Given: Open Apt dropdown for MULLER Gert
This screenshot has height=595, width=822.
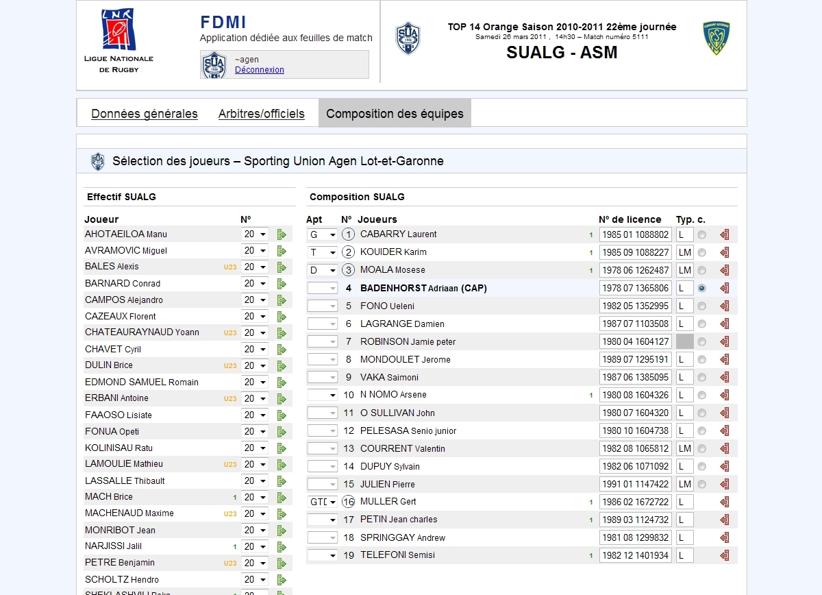Looking at the screenshot, I should click(x=322, y=502).
